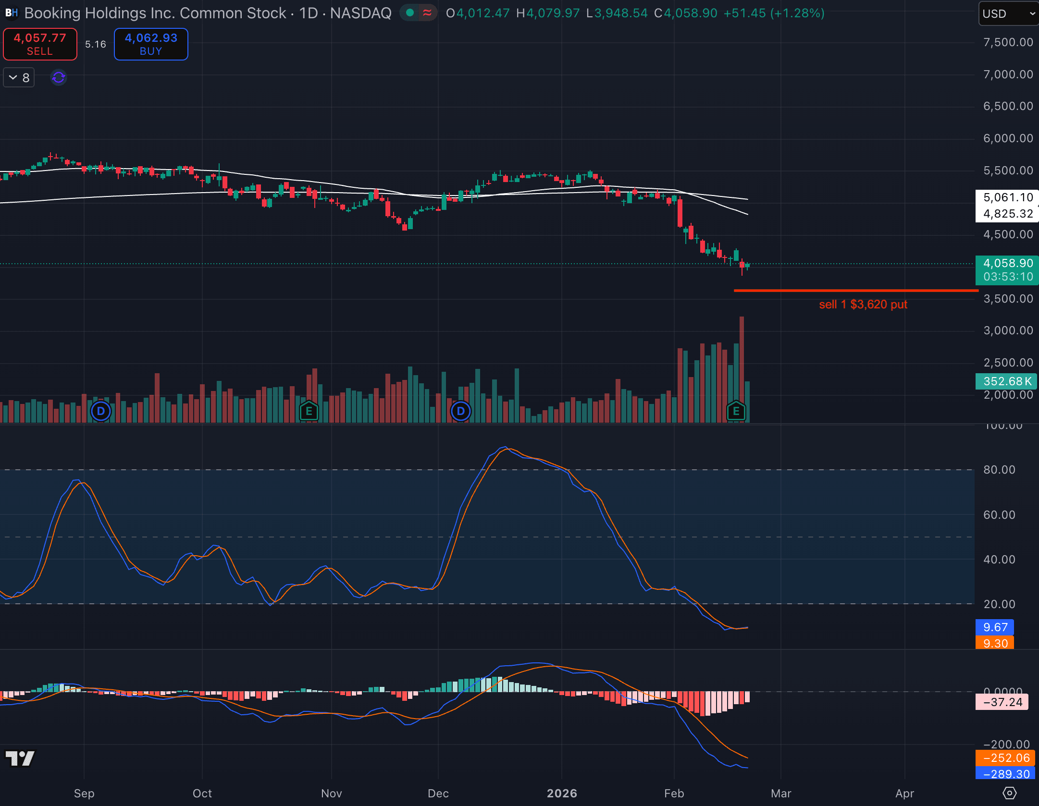The height and width of the screenshot is (806, 1039).
Task: Click the BH symbol logo icon
Action: tap(12, 13)
